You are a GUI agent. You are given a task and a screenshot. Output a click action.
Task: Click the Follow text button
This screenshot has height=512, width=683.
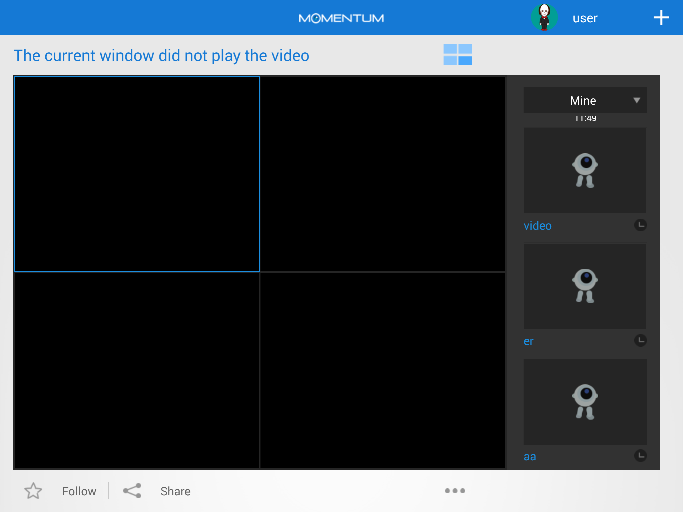(x=79, y=491)
